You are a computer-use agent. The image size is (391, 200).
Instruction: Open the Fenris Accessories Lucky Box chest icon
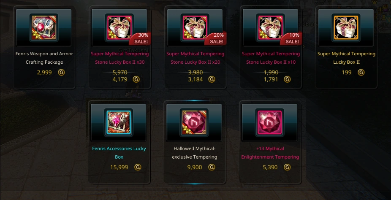[x=119, y=122]
